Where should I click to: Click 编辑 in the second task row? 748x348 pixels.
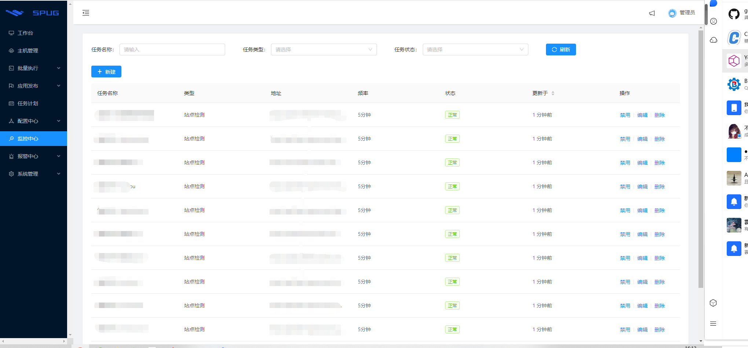coord(642,139)
